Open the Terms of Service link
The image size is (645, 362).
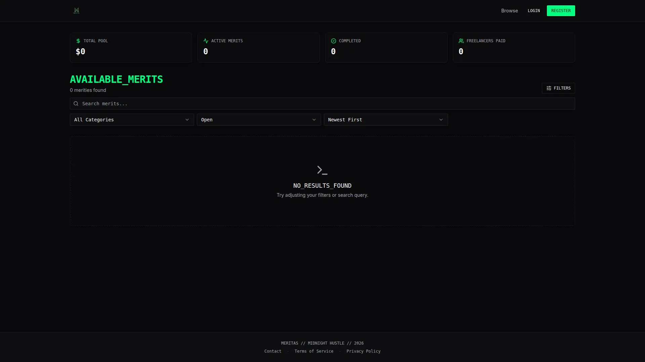314,351
